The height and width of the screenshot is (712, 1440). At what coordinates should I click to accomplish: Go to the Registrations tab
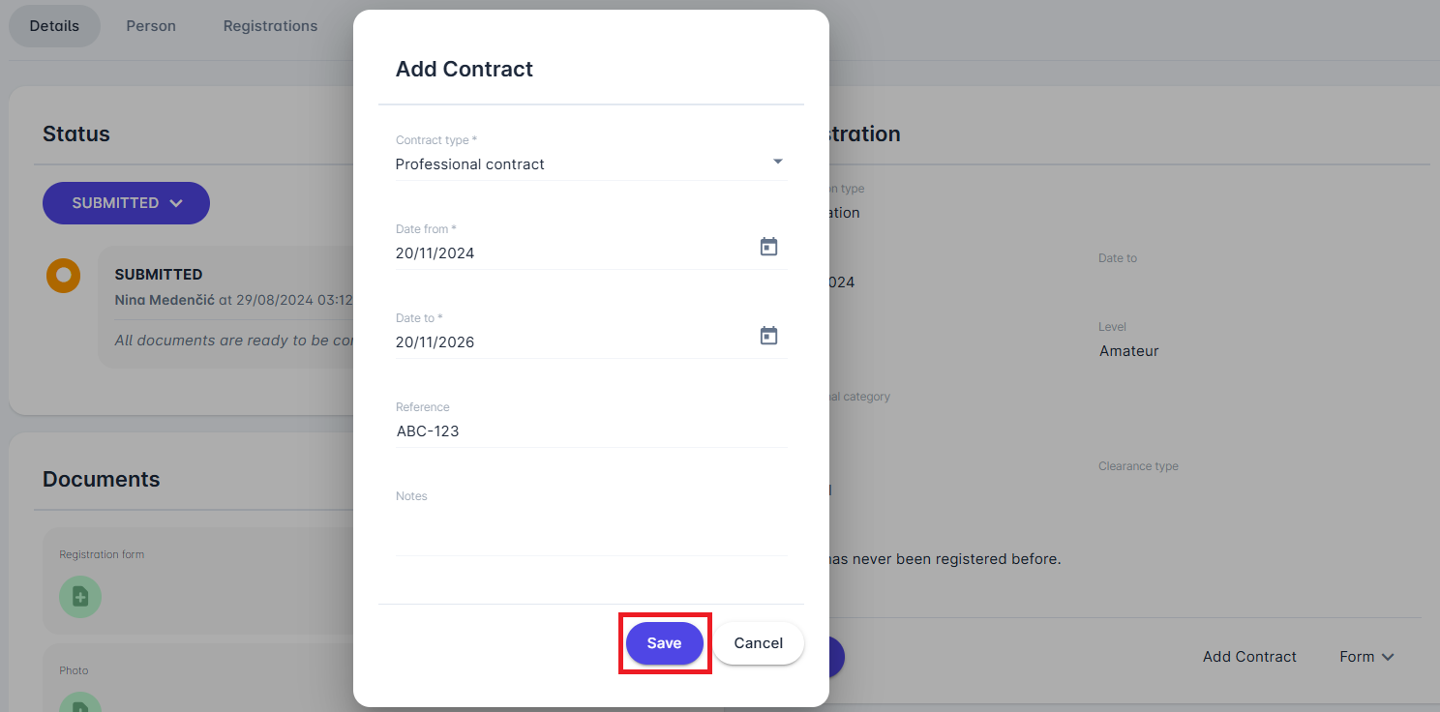tap(270, 26)
